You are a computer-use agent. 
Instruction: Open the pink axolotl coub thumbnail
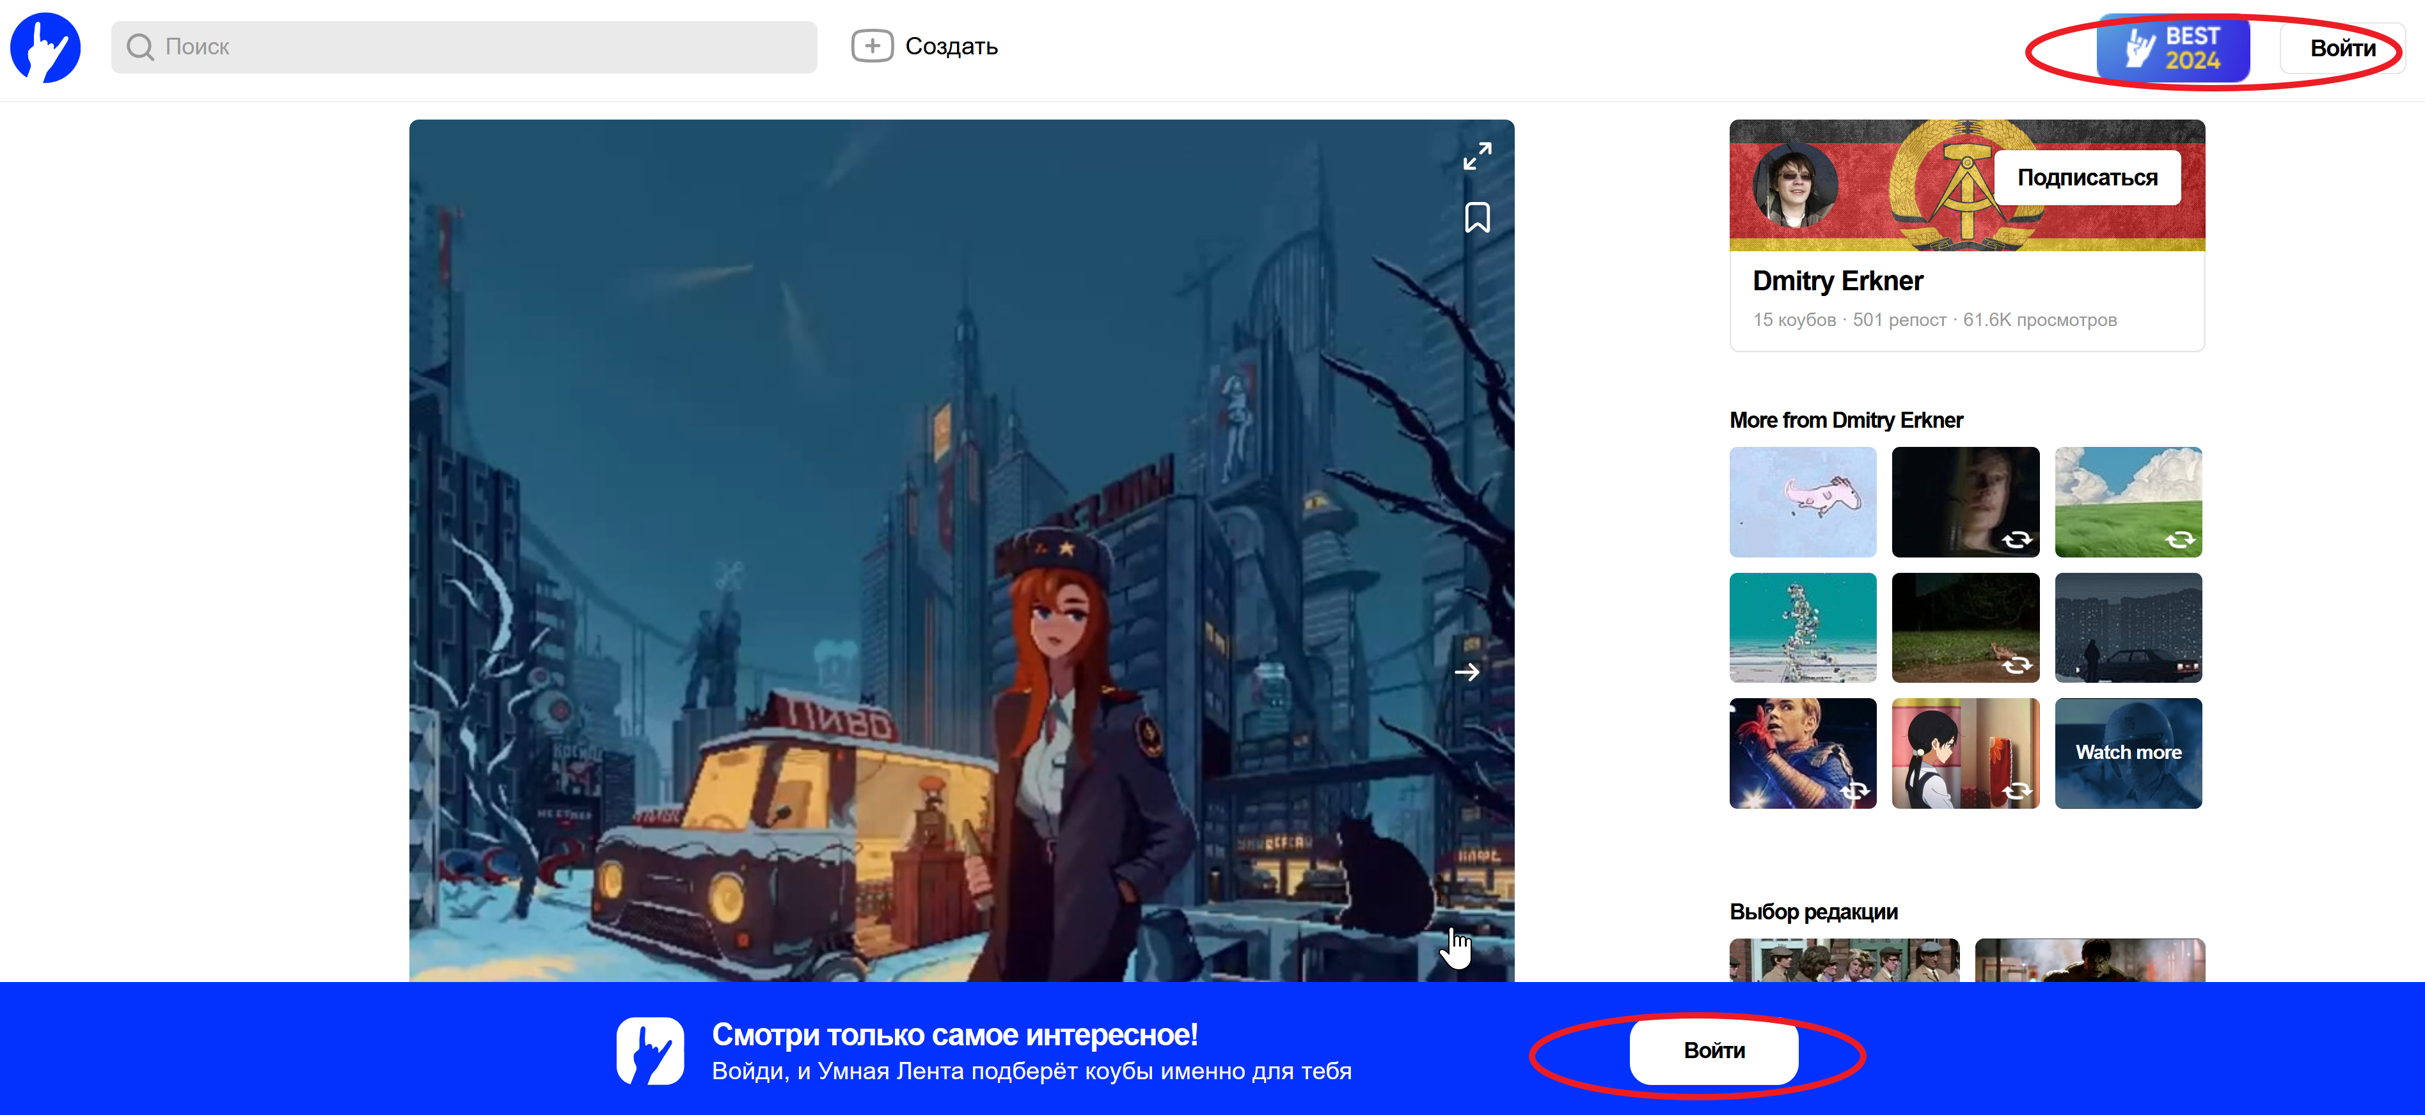1802,501
